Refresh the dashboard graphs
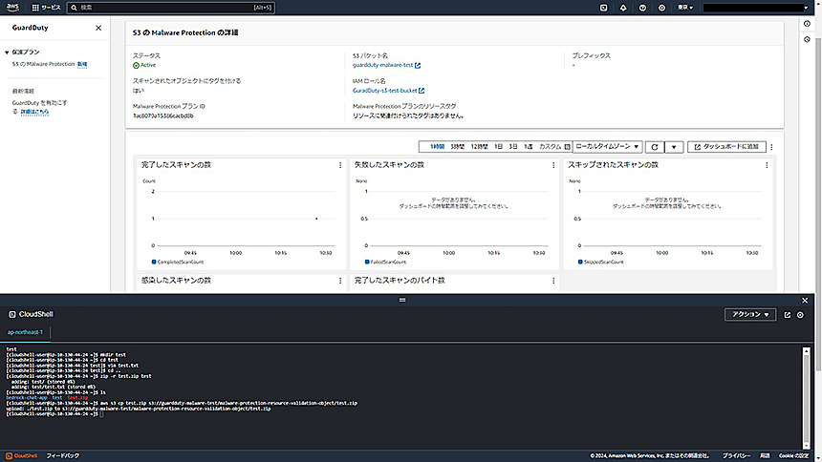 654,147
